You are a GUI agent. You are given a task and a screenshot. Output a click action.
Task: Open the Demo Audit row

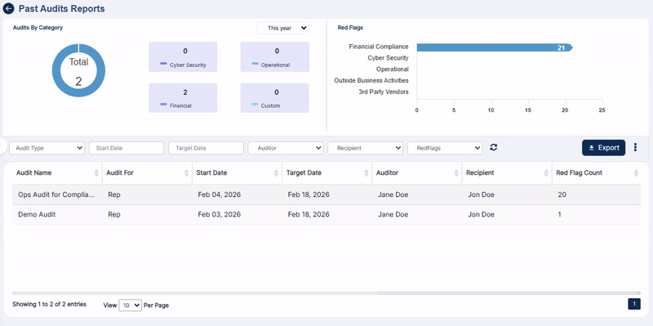tap(326, 215)
